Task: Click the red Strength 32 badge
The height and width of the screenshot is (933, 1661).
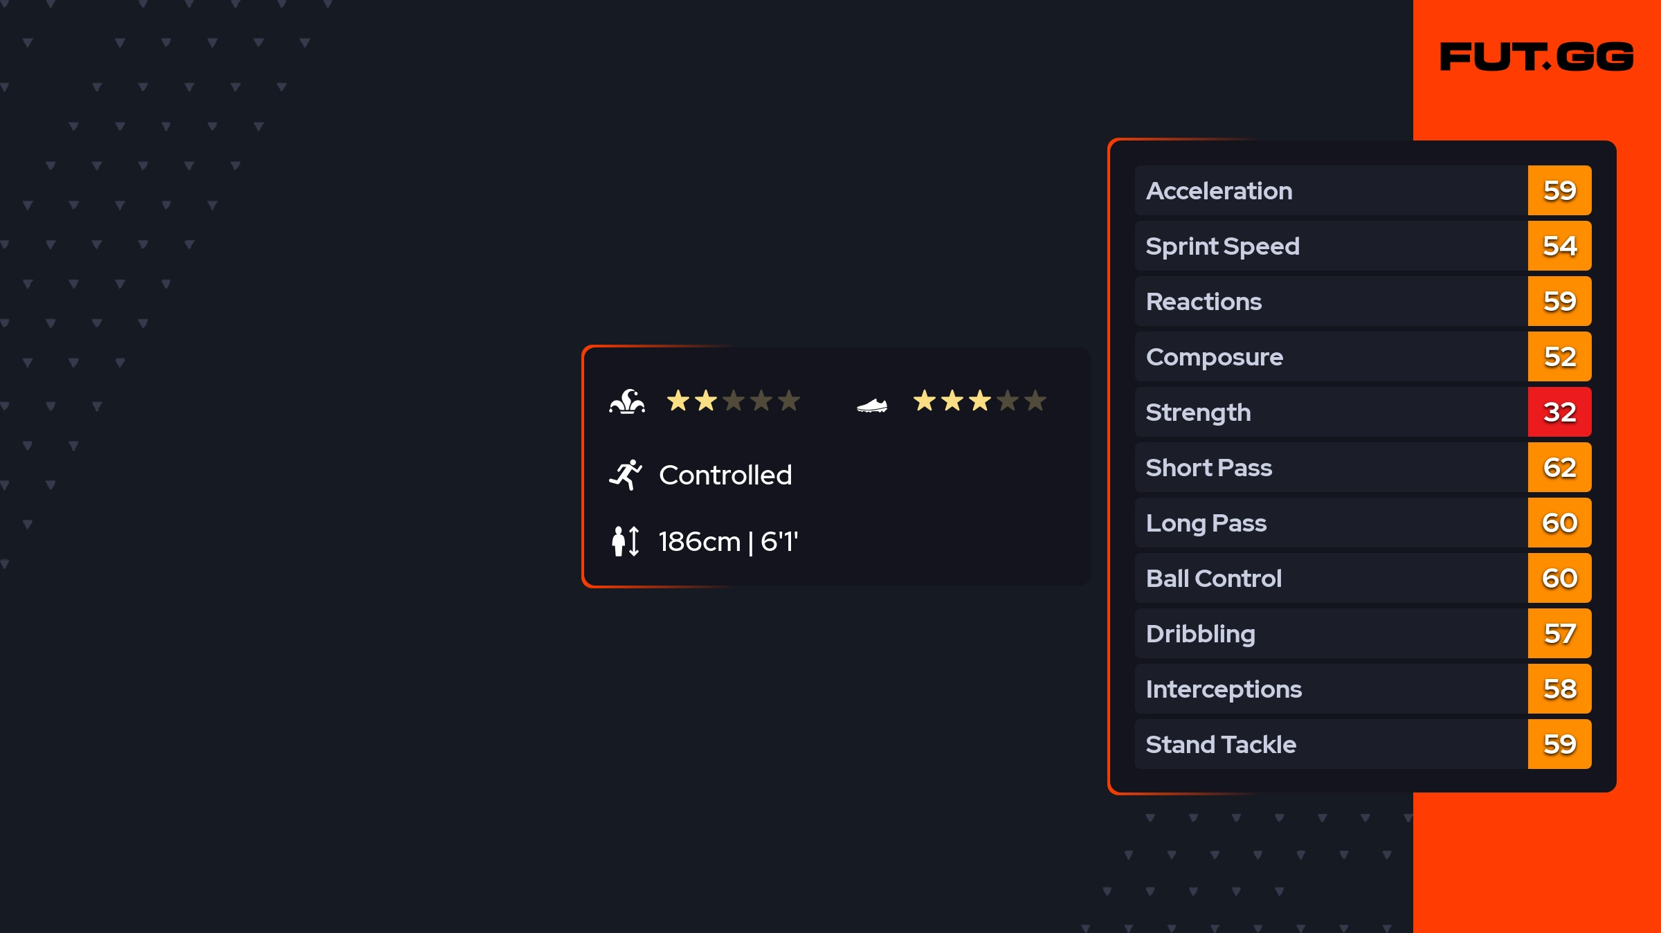Action: (1559, 412)
